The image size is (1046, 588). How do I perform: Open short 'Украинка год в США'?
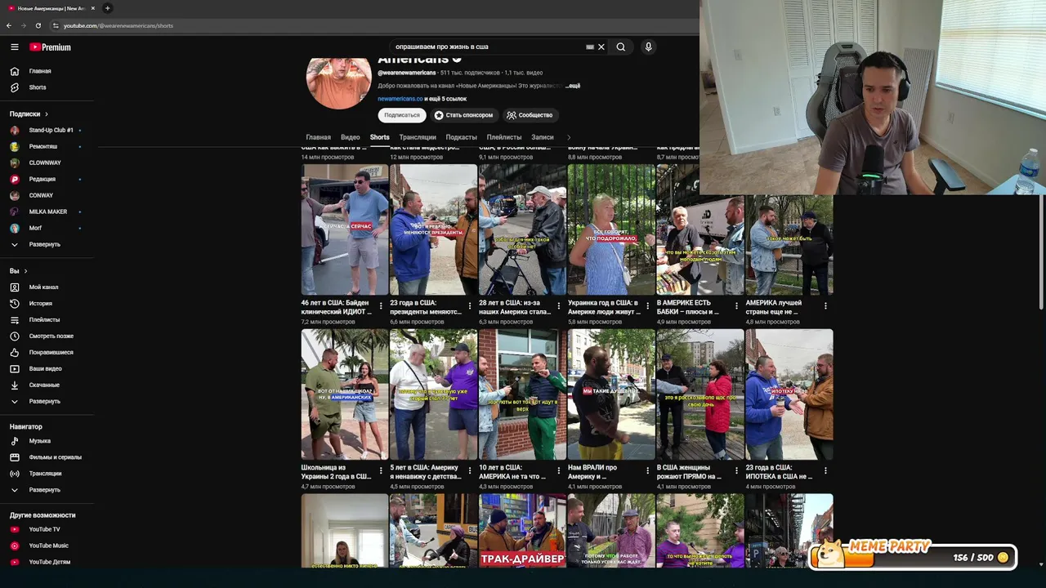click(611, 229)
